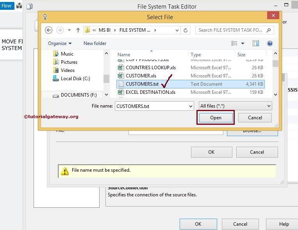Open the view options dropdown arrow
Screen dimensions: 298x230
(x=243, y=43)
